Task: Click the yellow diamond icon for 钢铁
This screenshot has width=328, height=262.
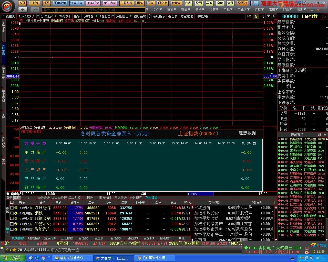Action: 16,213
